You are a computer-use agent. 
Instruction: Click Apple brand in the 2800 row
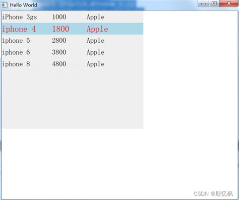pos(95,41)
